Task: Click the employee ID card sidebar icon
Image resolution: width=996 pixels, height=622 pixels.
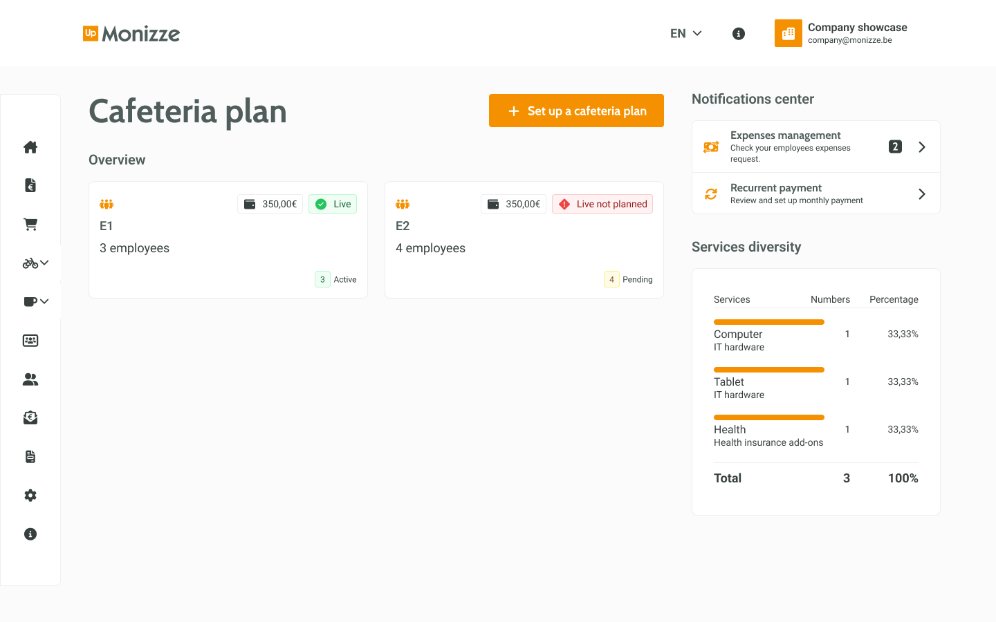Action: click(30, 341)
